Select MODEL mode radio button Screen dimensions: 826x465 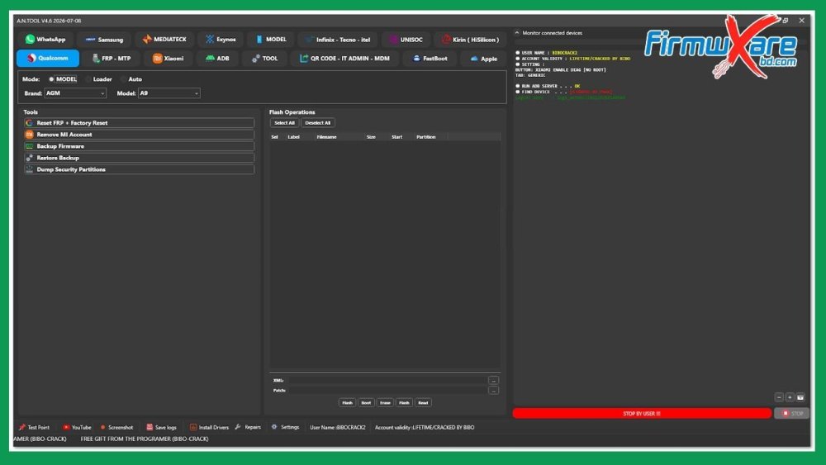coord(63,79)
